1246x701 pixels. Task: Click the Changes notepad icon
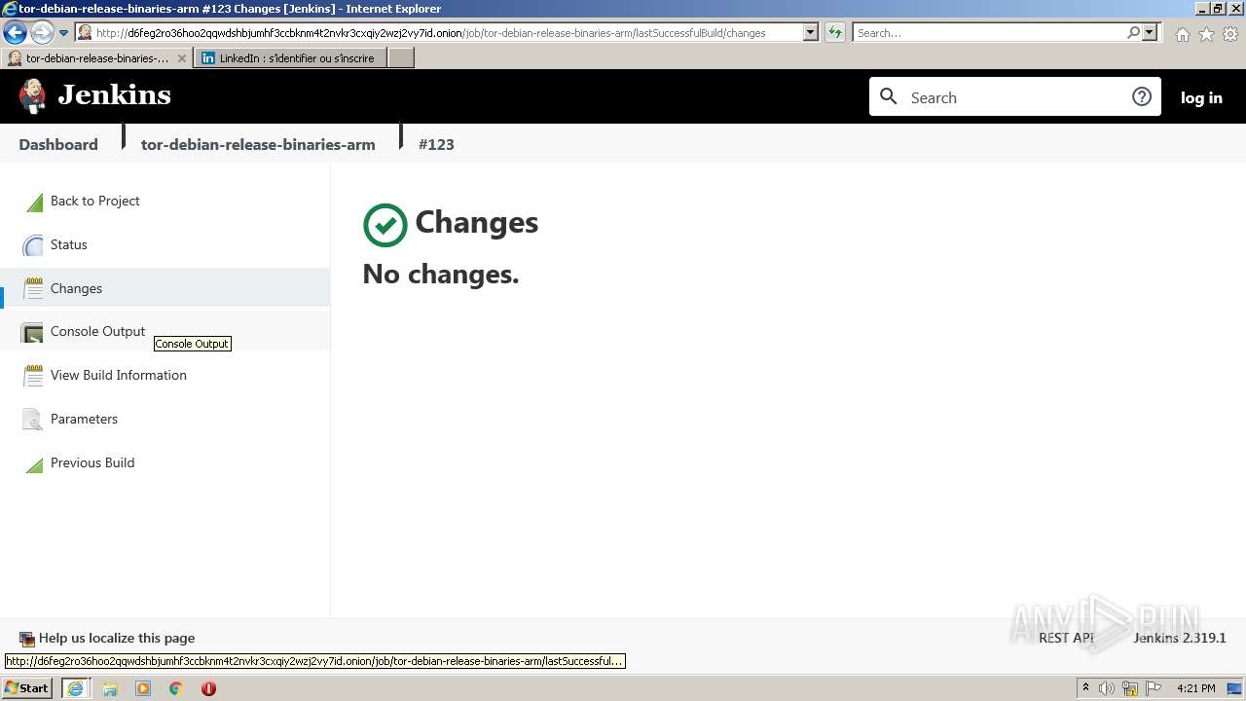click(34, 288)
